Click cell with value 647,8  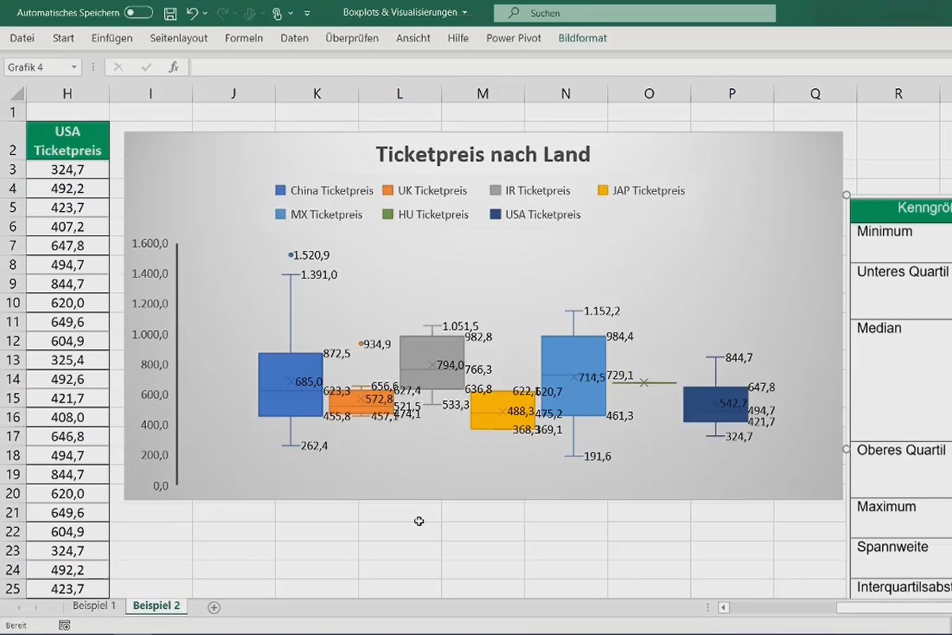[x=67, y=245]
